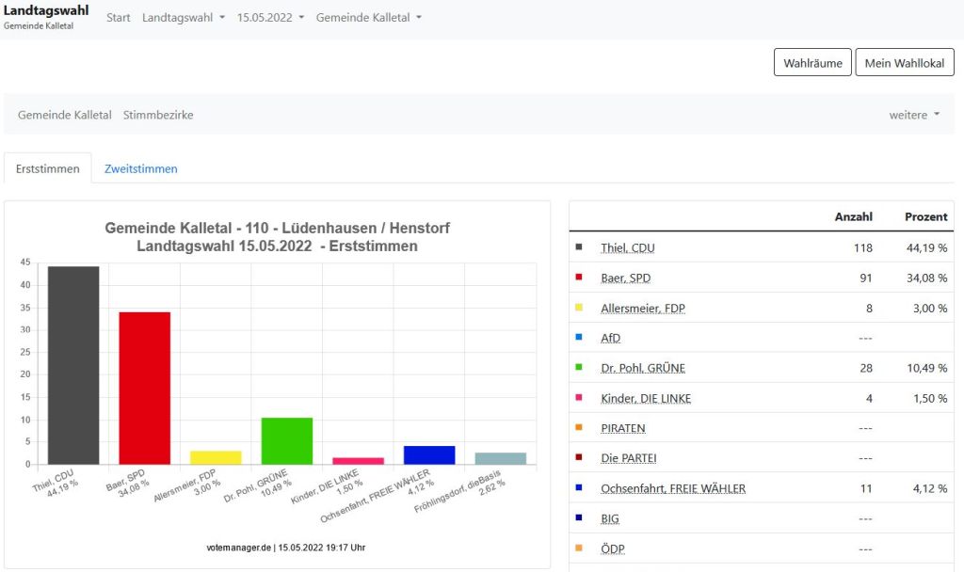This screenshot has width=964, height=572.
Task: Click the grey-blue dieBasis chart bar
Action: tap(501, 458)
